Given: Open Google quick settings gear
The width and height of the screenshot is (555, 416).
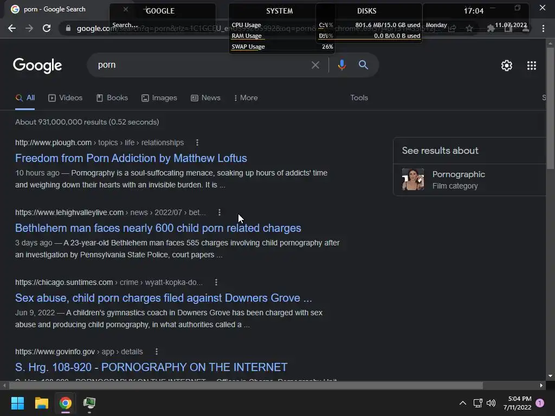Looking at the screenshot, I should point(507,66).
